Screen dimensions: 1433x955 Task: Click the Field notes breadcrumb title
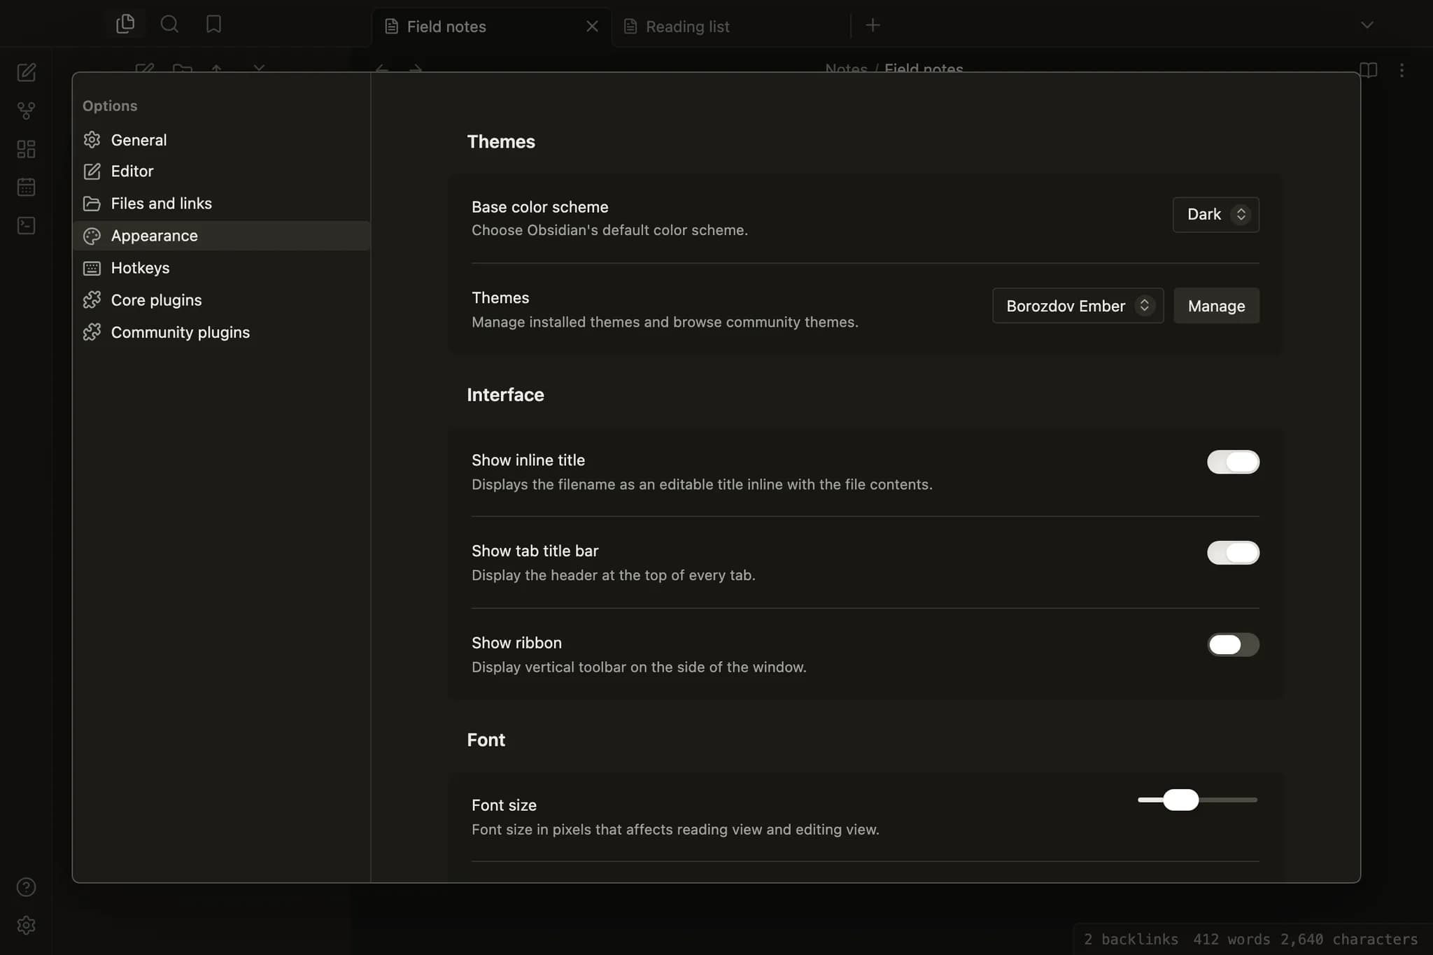[924, 68]
